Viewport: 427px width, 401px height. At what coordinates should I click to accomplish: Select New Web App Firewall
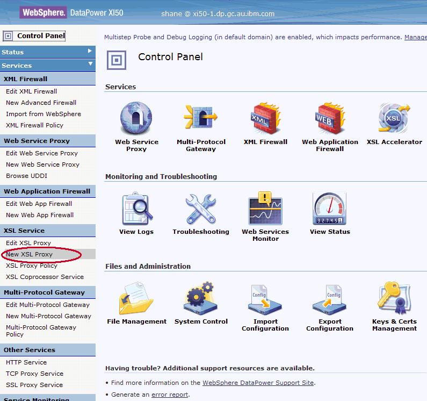40,215
